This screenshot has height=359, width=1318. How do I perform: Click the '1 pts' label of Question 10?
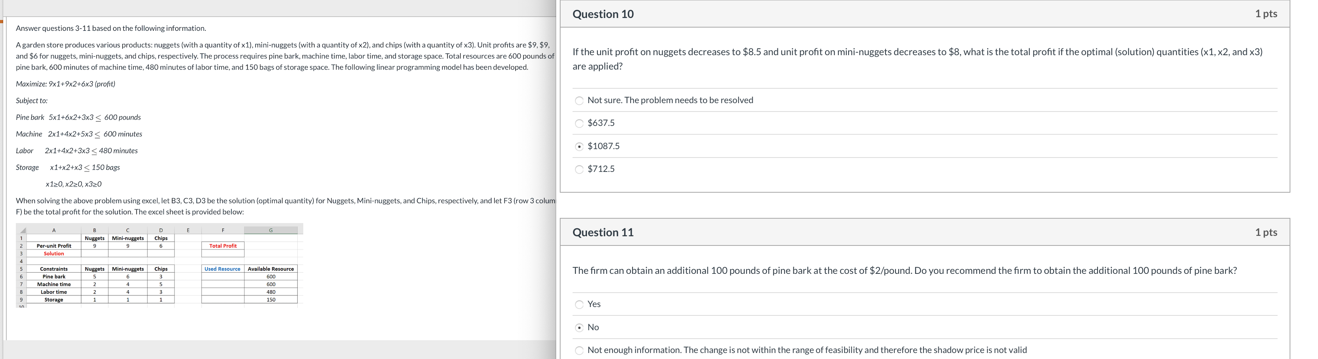click(1266, 14)
